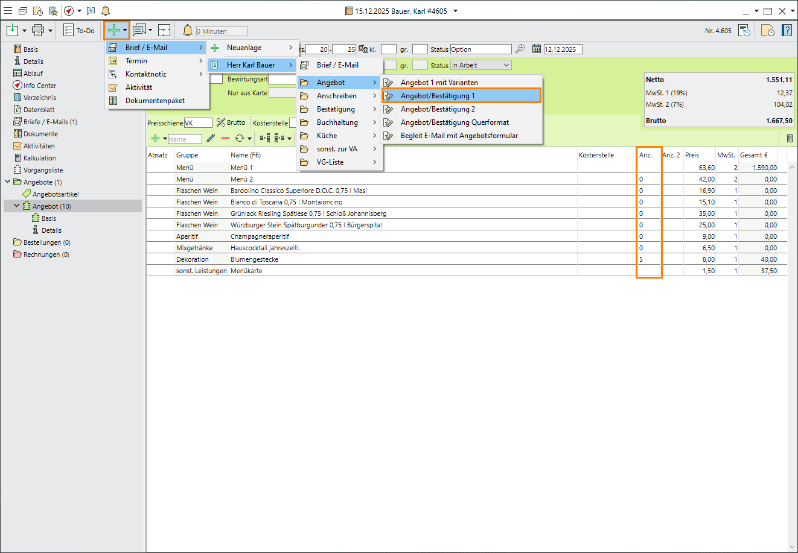The height and width of the screenshot is (553, 798).
Task: Click the history icon beside Nr. 4.605
Action: (x=744, y=30)
